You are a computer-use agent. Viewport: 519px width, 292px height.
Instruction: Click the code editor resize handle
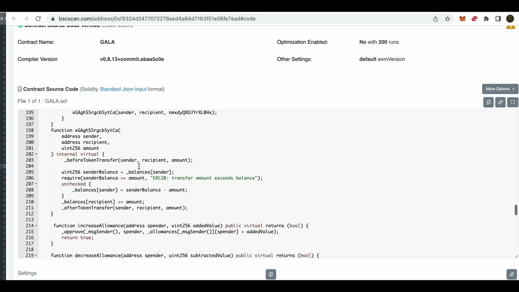[516, 256]
